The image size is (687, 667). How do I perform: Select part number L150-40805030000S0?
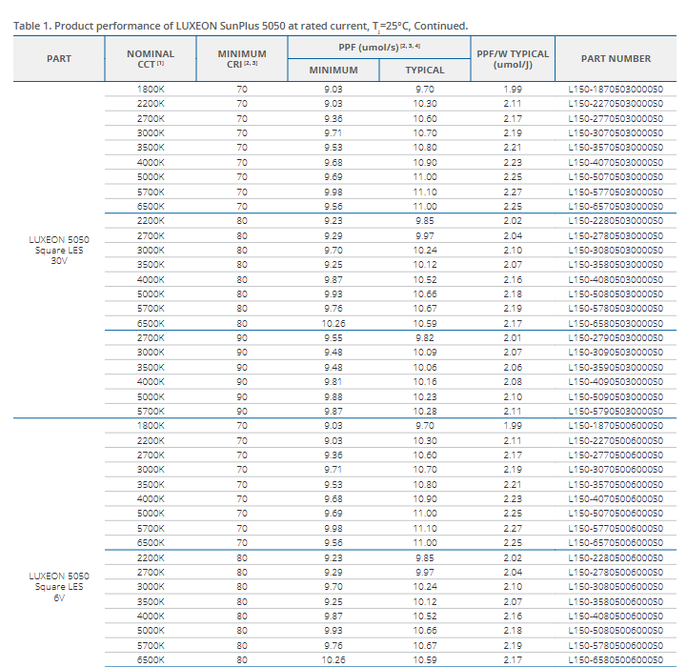[616, 279]
